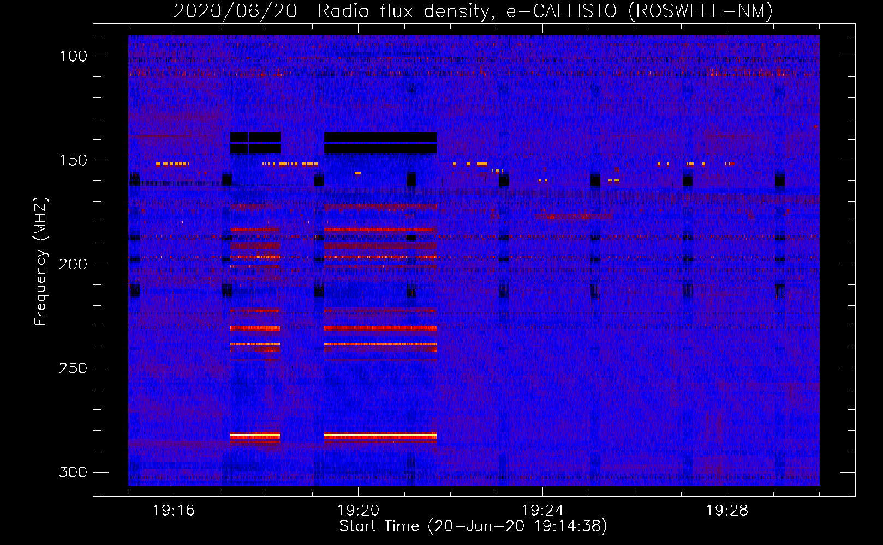Click the long black data-gap block near 19:20
Viewport: 883px width, 545px height.
[380, 143]
